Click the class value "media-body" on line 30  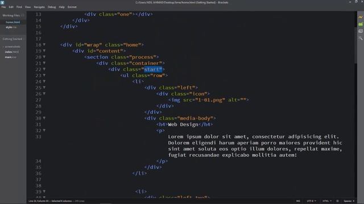click(197, 118)
